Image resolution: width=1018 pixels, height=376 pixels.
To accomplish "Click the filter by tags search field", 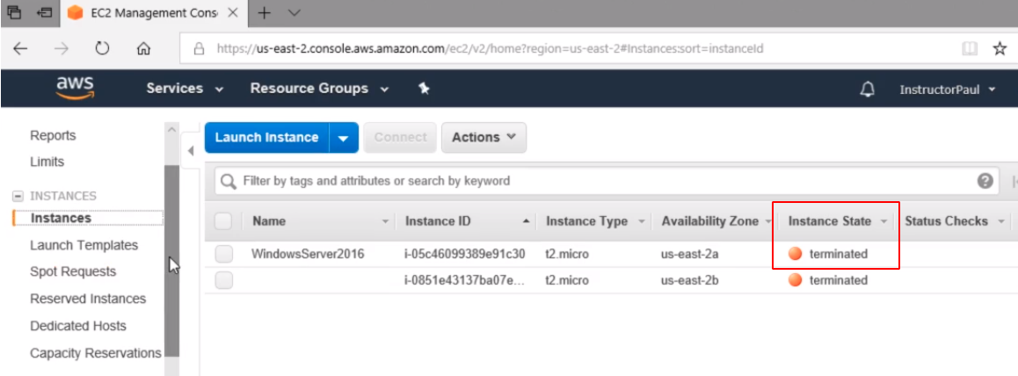I will coord(598,181).
